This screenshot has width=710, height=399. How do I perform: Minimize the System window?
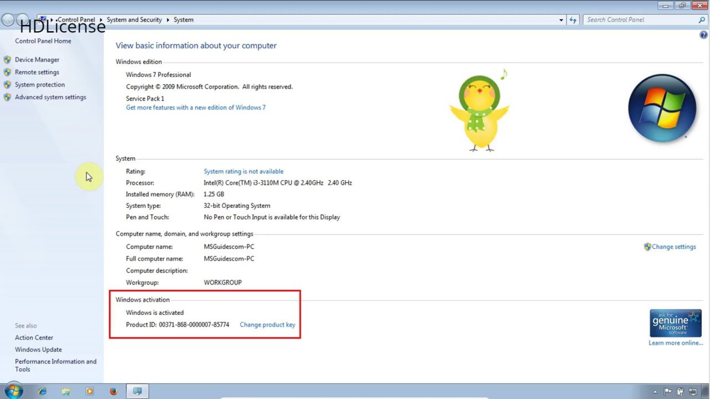pos(665,5)
